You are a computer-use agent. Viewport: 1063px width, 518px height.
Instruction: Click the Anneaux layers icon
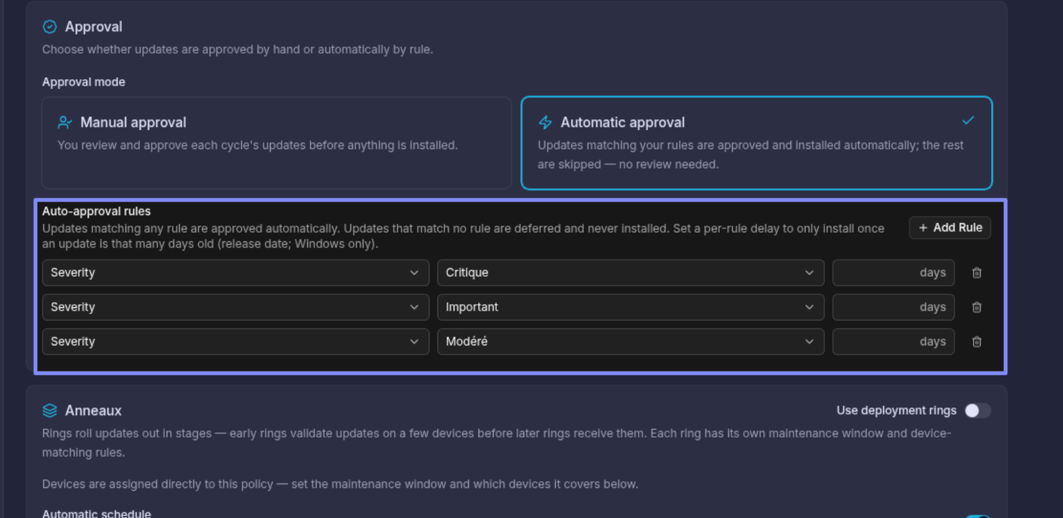click(x=50, y=411)
